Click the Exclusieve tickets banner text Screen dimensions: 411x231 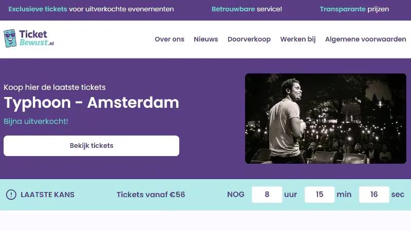coord(91,9)
